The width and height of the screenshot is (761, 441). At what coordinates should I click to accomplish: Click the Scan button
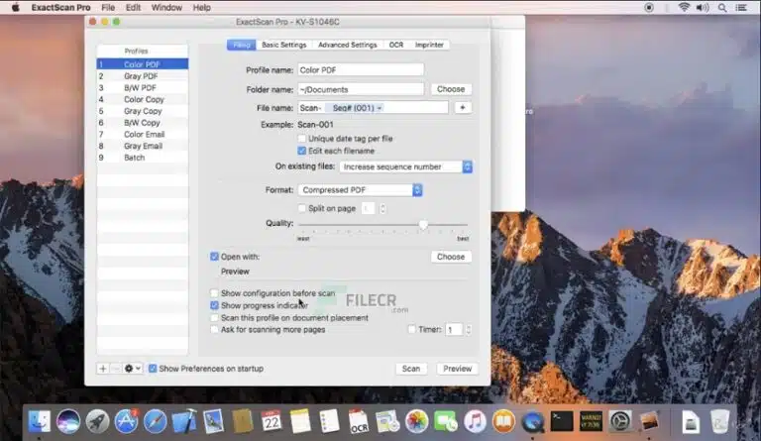[411, 369]
